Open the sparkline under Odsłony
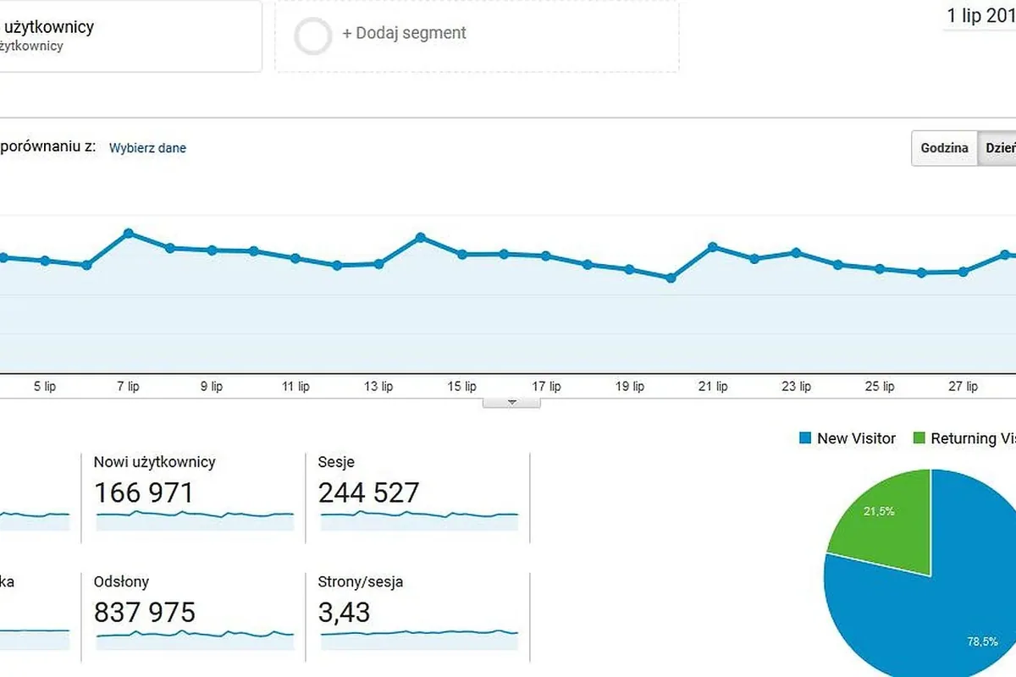This screenshot has width=1016, height=677. point(195,639)
